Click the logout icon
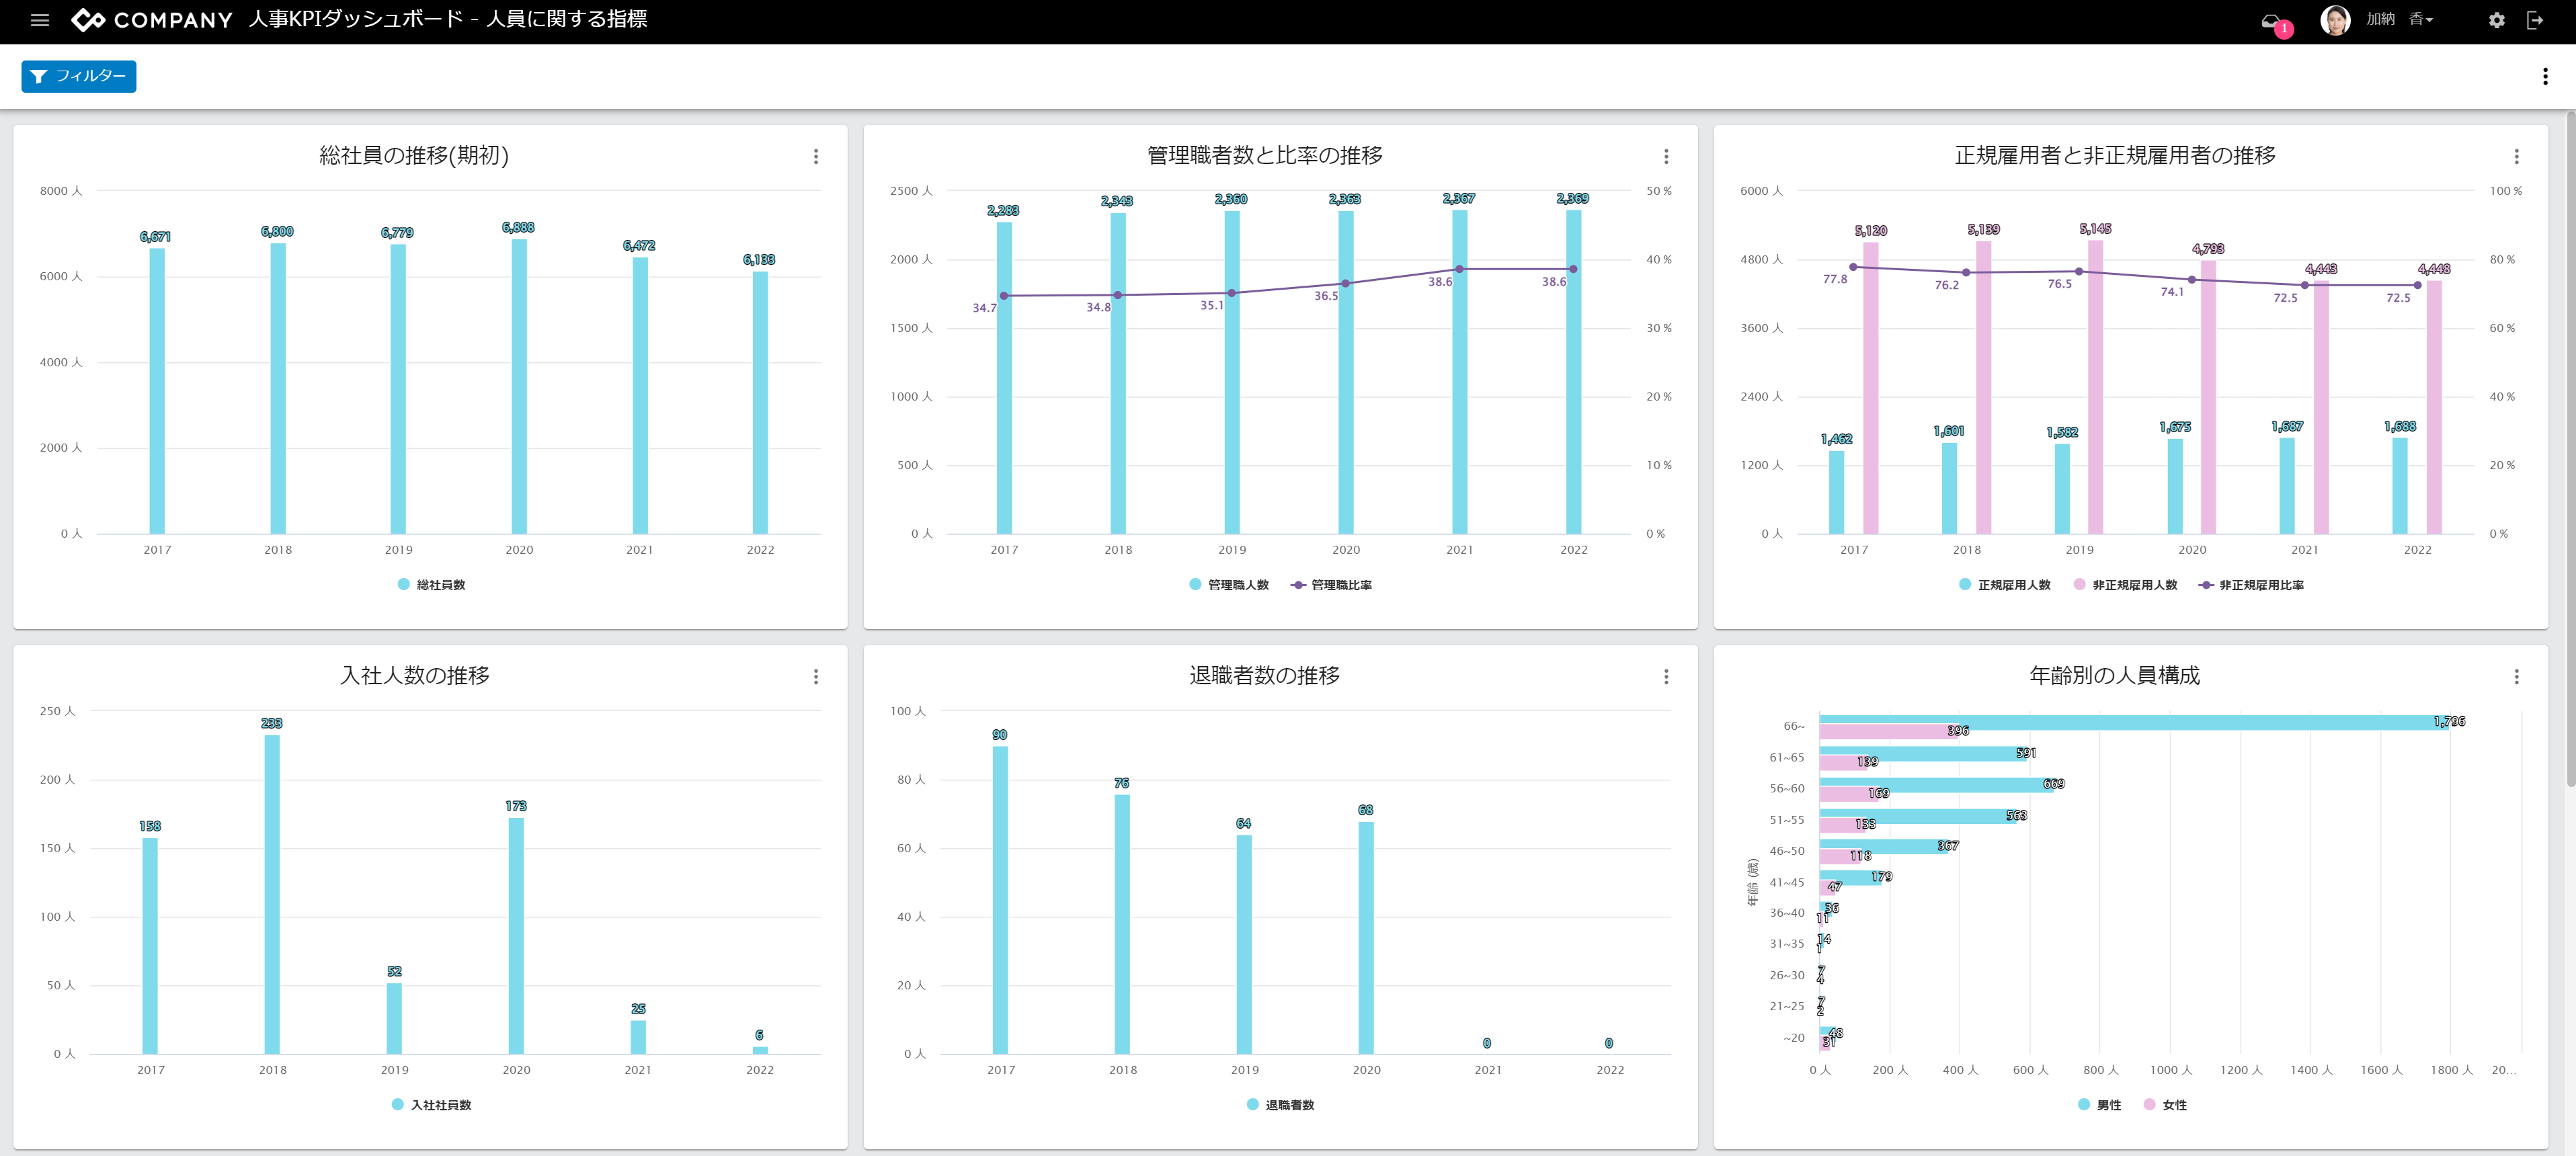The width and height of the screenshot is (2576, 1156). (x=2534, y=20)
